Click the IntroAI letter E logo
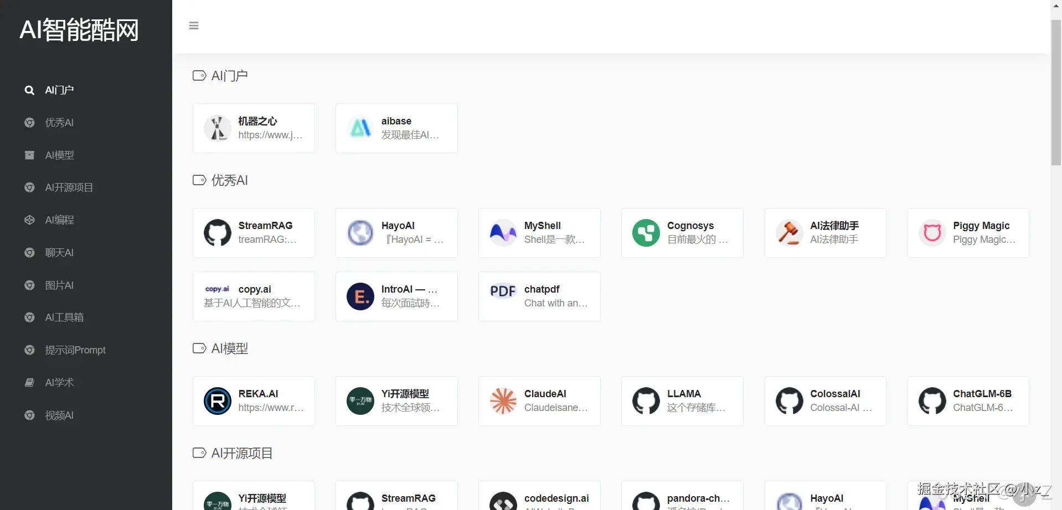Image resolution: width=1062 pixels, height=510 pixels. pyautogui.click(x=360, y=296)
